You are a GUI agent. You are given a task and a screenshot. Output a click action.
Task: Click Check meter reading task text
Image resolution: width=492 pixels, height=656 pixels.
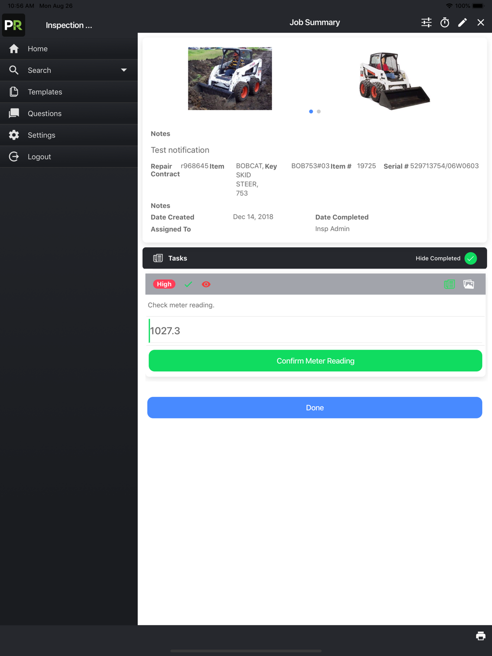pyautogui.click(x=181, y=305)
